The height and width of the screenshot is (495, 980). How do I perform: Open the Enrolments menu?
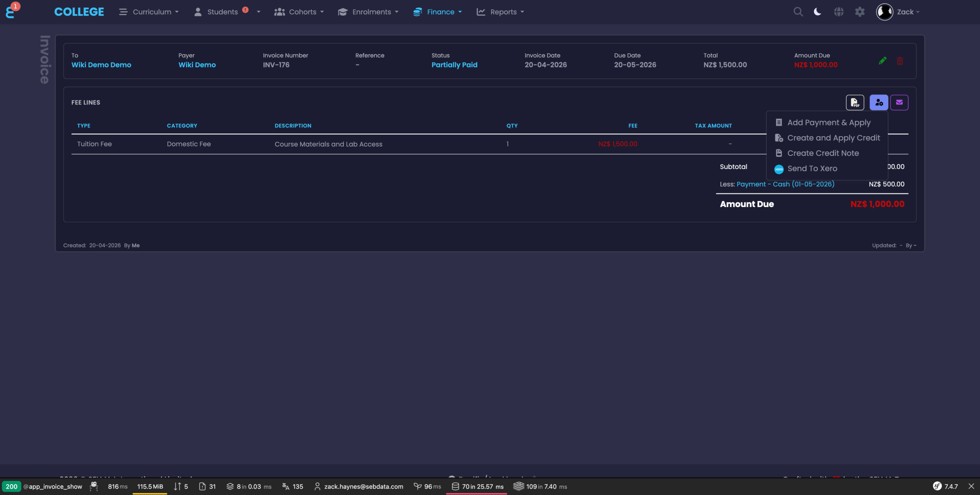(368, 12)
